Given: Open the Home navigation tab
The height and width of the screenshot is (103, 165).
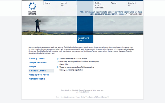Looking at the screenshot, I should (x=47, y=3).
